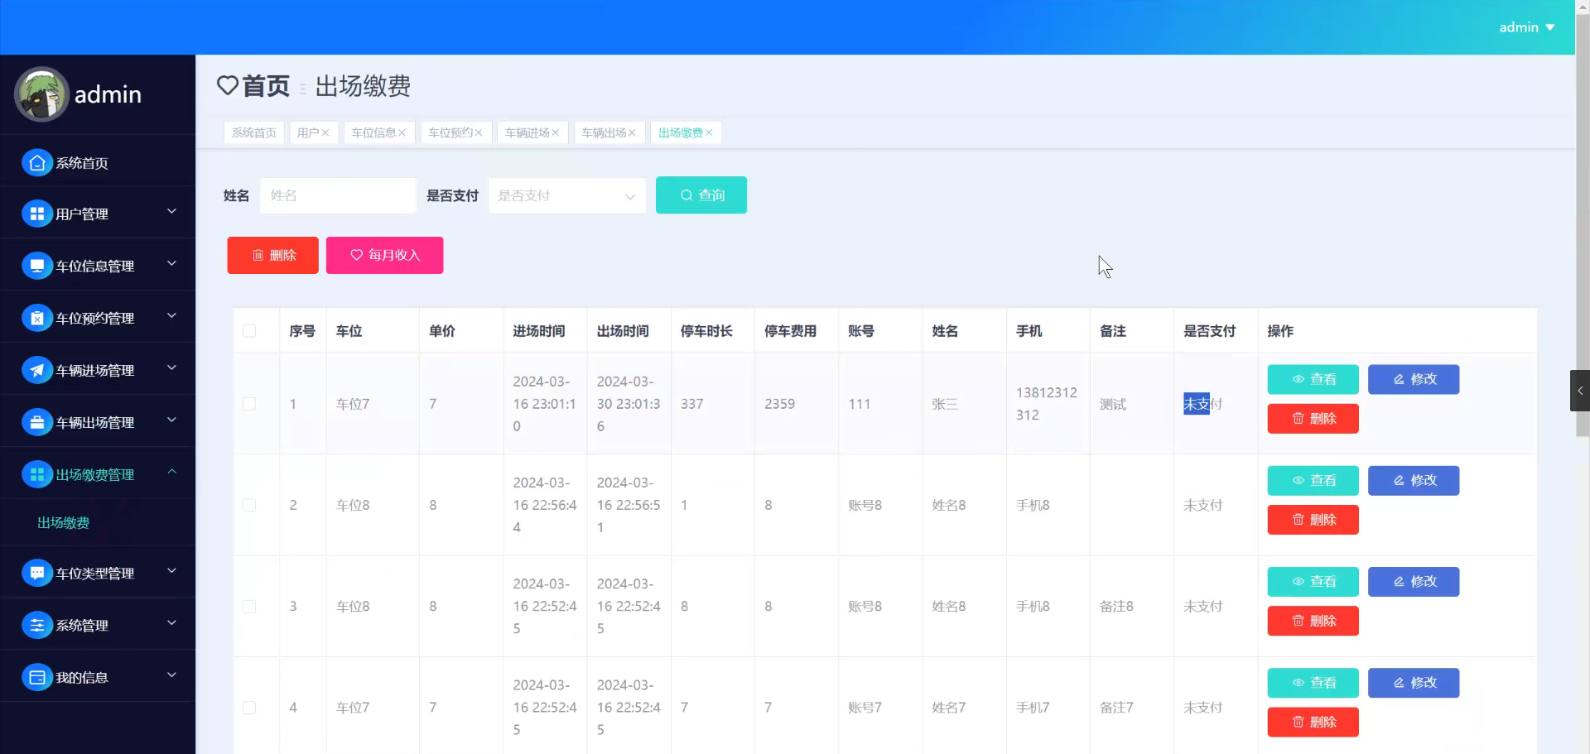Click the phone number 13812312312 cell
This screenshot has width=1590, height=754.
point(1047,404)
